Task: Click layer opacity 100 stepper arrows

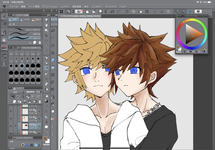Action: point(41,92)
